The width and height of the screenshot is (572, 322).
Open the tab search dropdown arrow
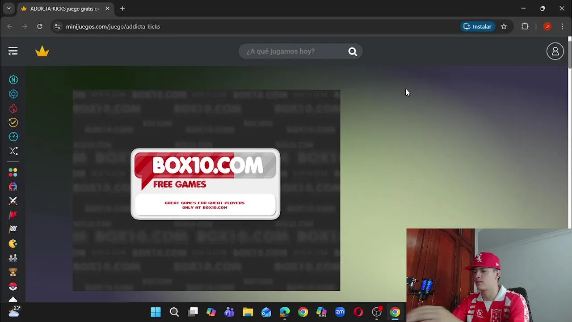tap(8, 8)
